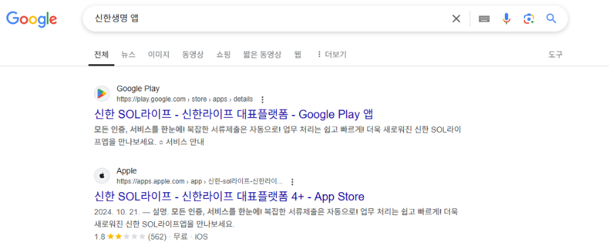Select the 전체 tab
609x251 pixels.
(101, 54)
